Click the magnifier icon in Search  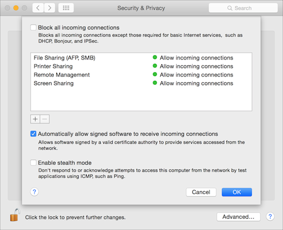230,8
